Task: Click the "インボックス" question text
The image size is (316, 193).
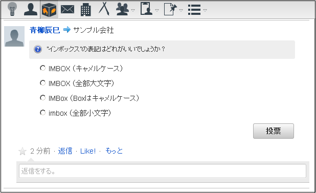Action: (x=106, y=49)
